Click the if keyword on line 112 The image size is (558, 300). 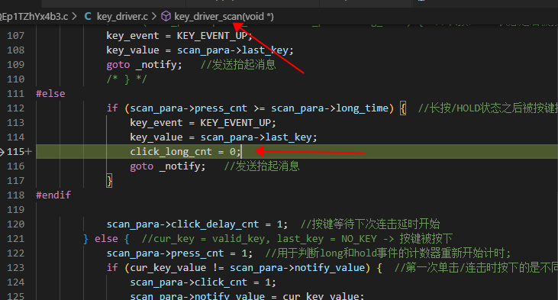(112, 108)
